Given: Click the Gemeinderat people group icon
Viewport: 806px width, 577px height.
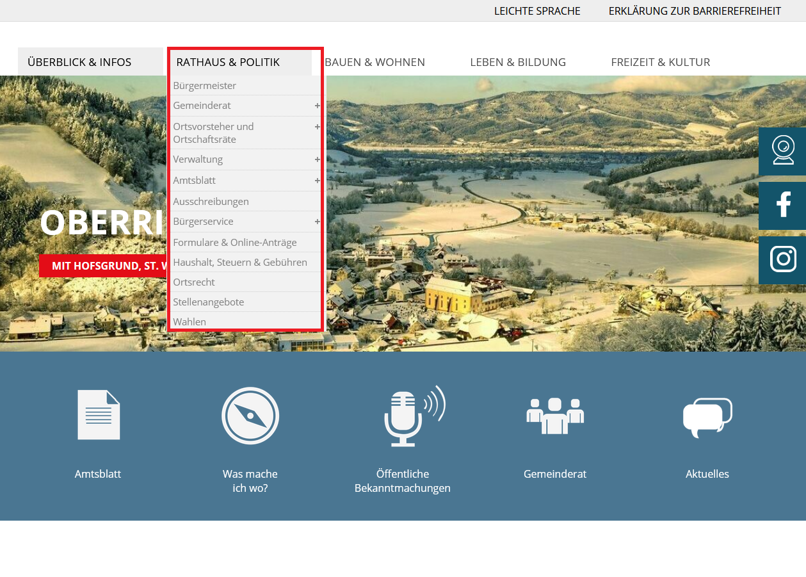Looking at the screenshot, I should (555, 416).
